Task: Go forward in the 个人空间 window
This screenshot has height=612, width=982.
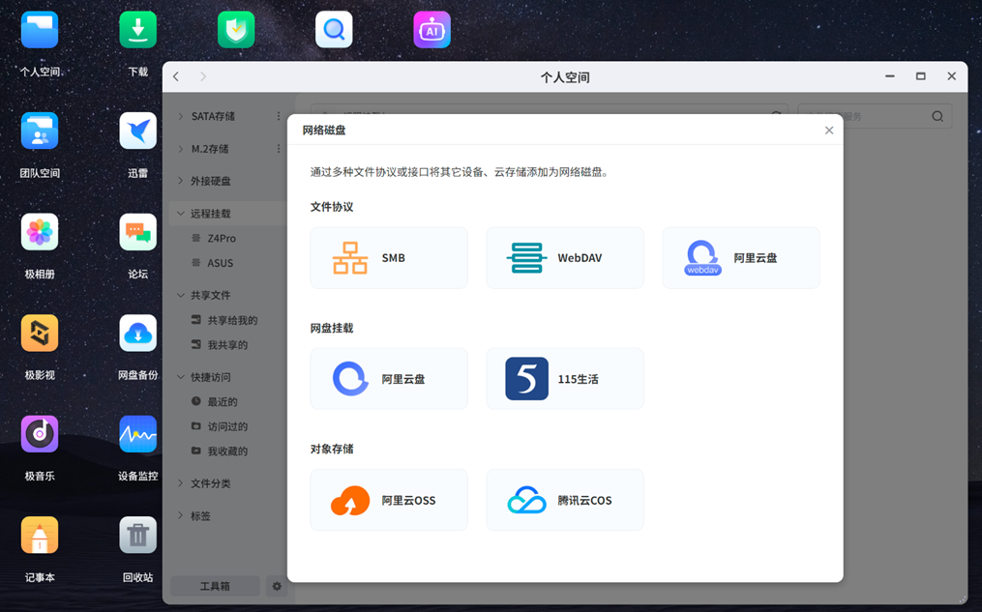Action: (x=203, y=76)
